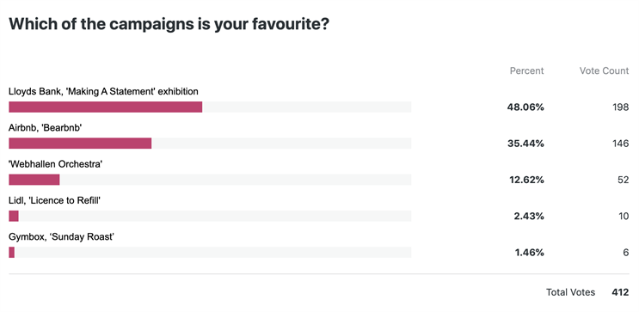Click the Vote Count column header
The image size is (639, 312).
604,70
